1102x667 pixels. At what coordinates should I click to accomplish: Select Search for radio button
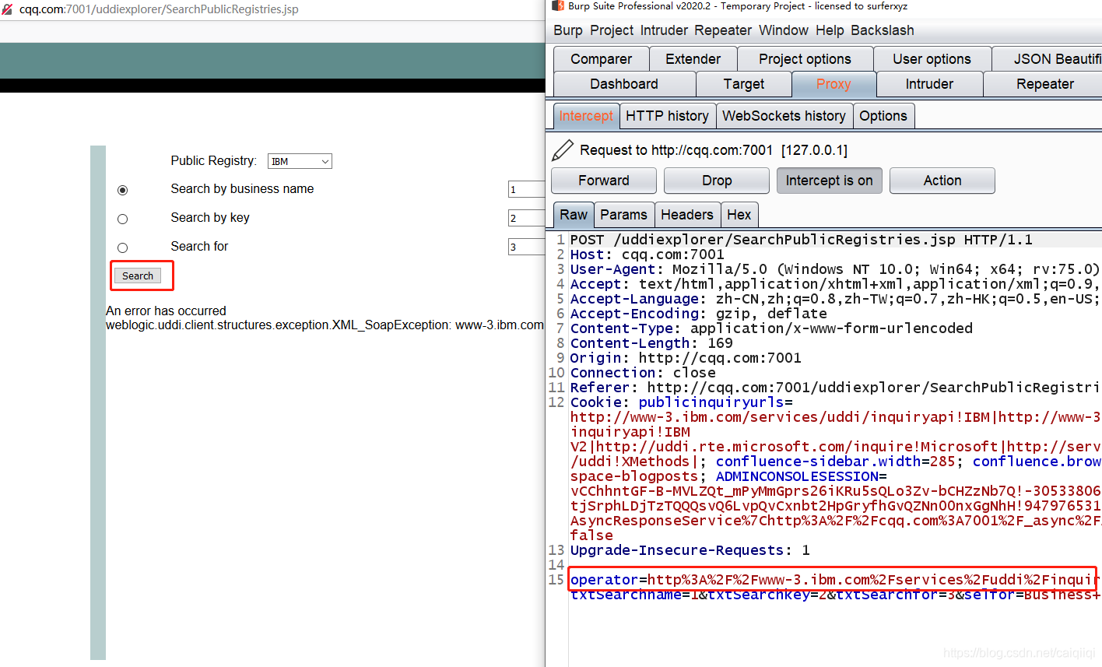(122, 247)
